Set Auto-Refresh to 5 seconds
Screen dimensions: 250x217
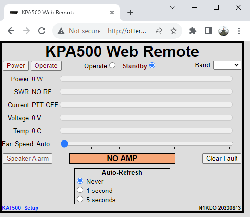(x=80, y=199)
